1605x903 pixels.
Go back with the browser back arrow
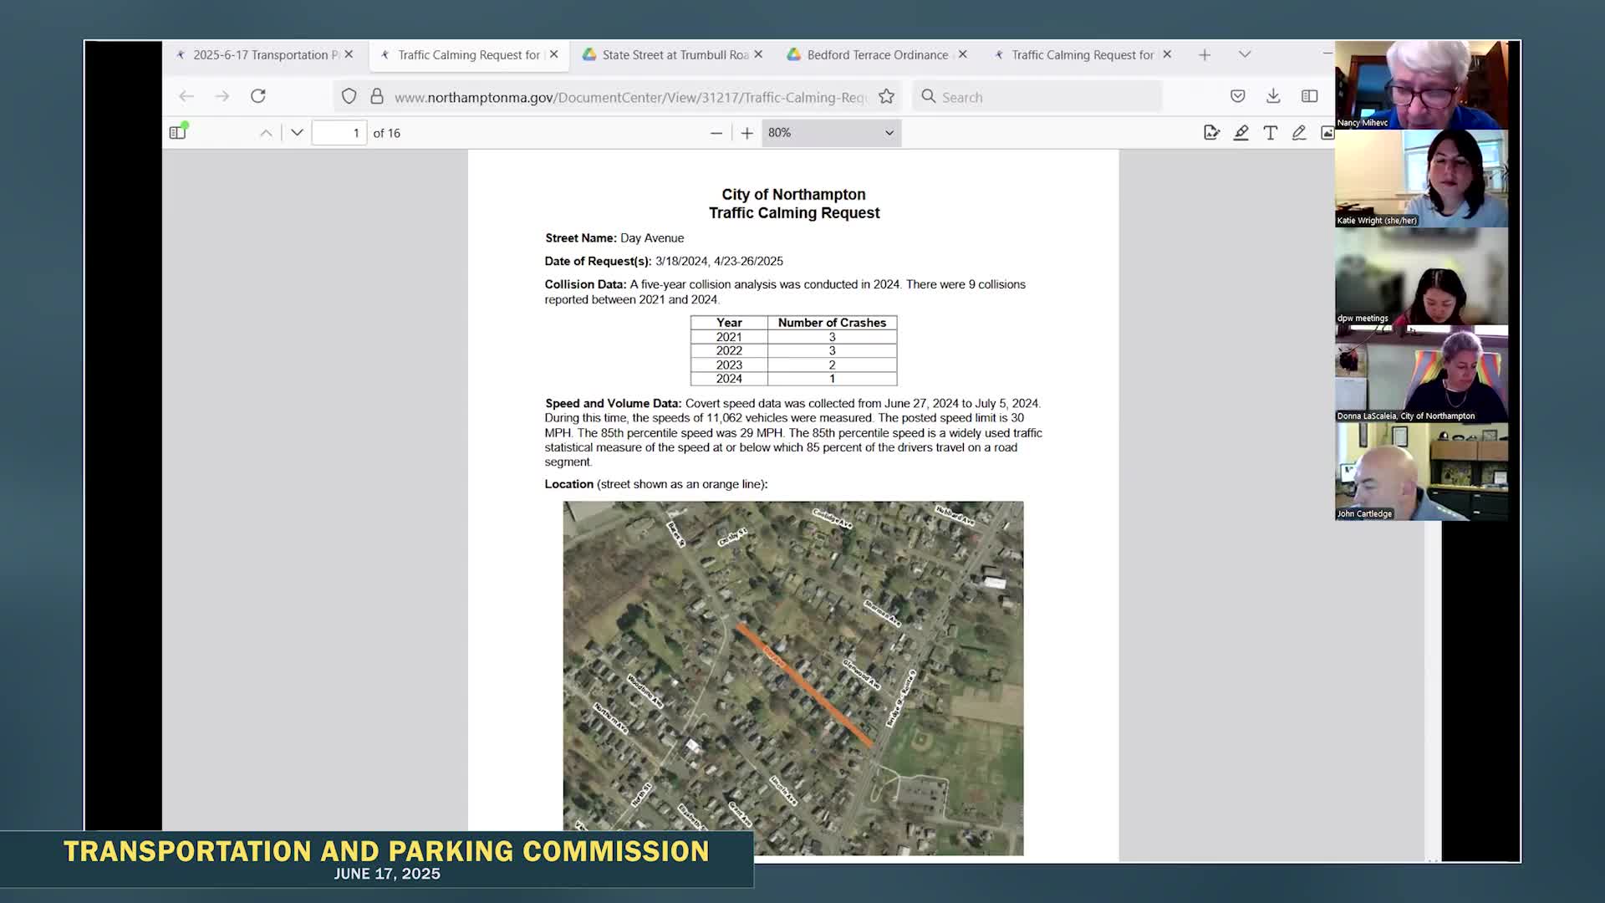186,97
